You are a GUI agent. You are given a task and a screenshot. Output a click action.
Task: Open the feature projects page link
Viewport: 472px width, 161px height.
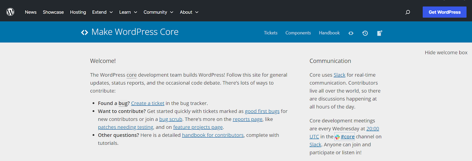198,127
